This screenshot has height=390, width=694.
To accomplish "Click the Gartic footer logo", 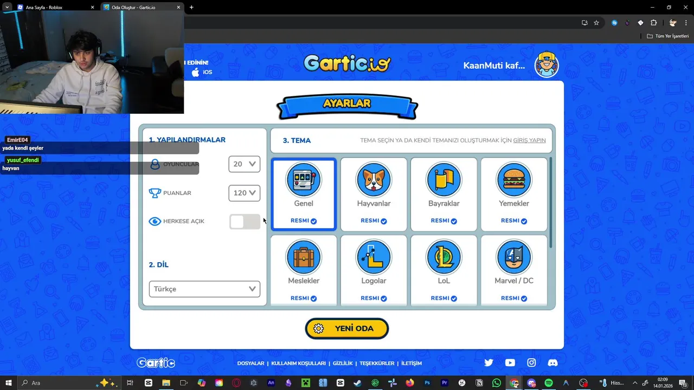I will click(156, 363).
